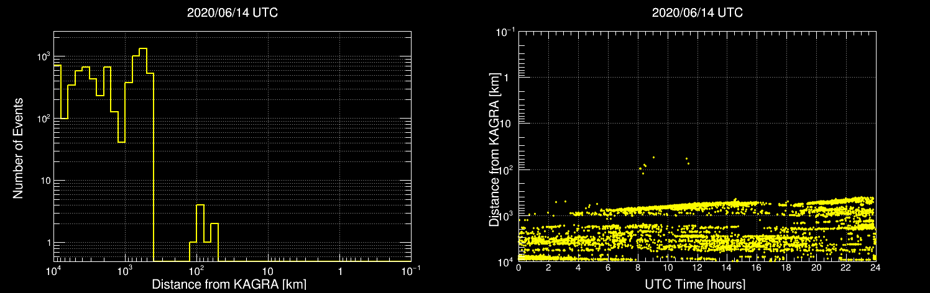Image resolution: width=930 pixels, height=293 pixels.
Task: Click the 10^3 tick on the scatter plot y-axis
Action: coord(507,215)
